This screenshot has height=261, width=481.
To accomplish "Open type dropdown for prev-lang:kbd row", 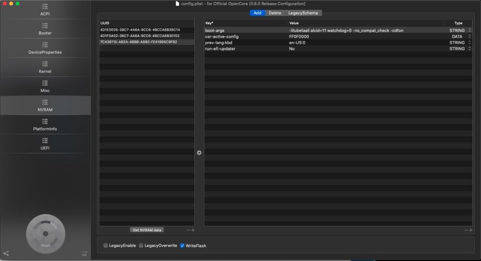I will click(x=469, y=43).
